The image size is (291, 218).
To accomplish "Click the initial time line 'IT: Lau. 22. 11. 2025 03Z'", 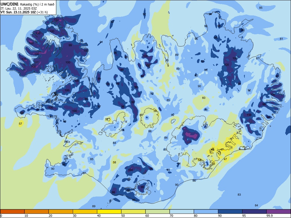I will pos(19,8).
